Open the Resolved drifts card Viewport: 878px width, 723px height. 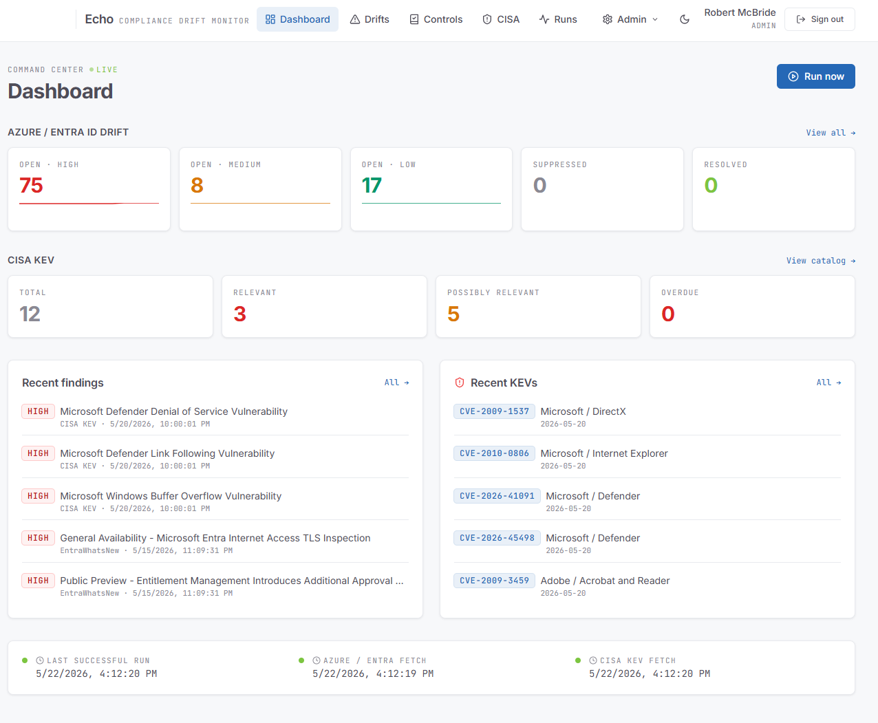click(773, 189)
